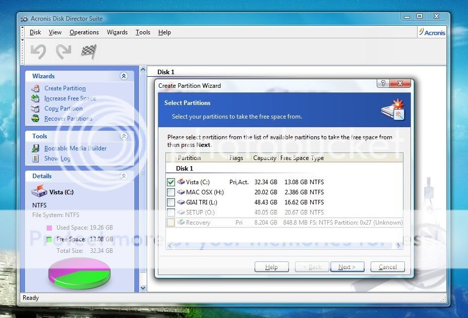Click the Increase Free Space icon

[x=35, y=98]
